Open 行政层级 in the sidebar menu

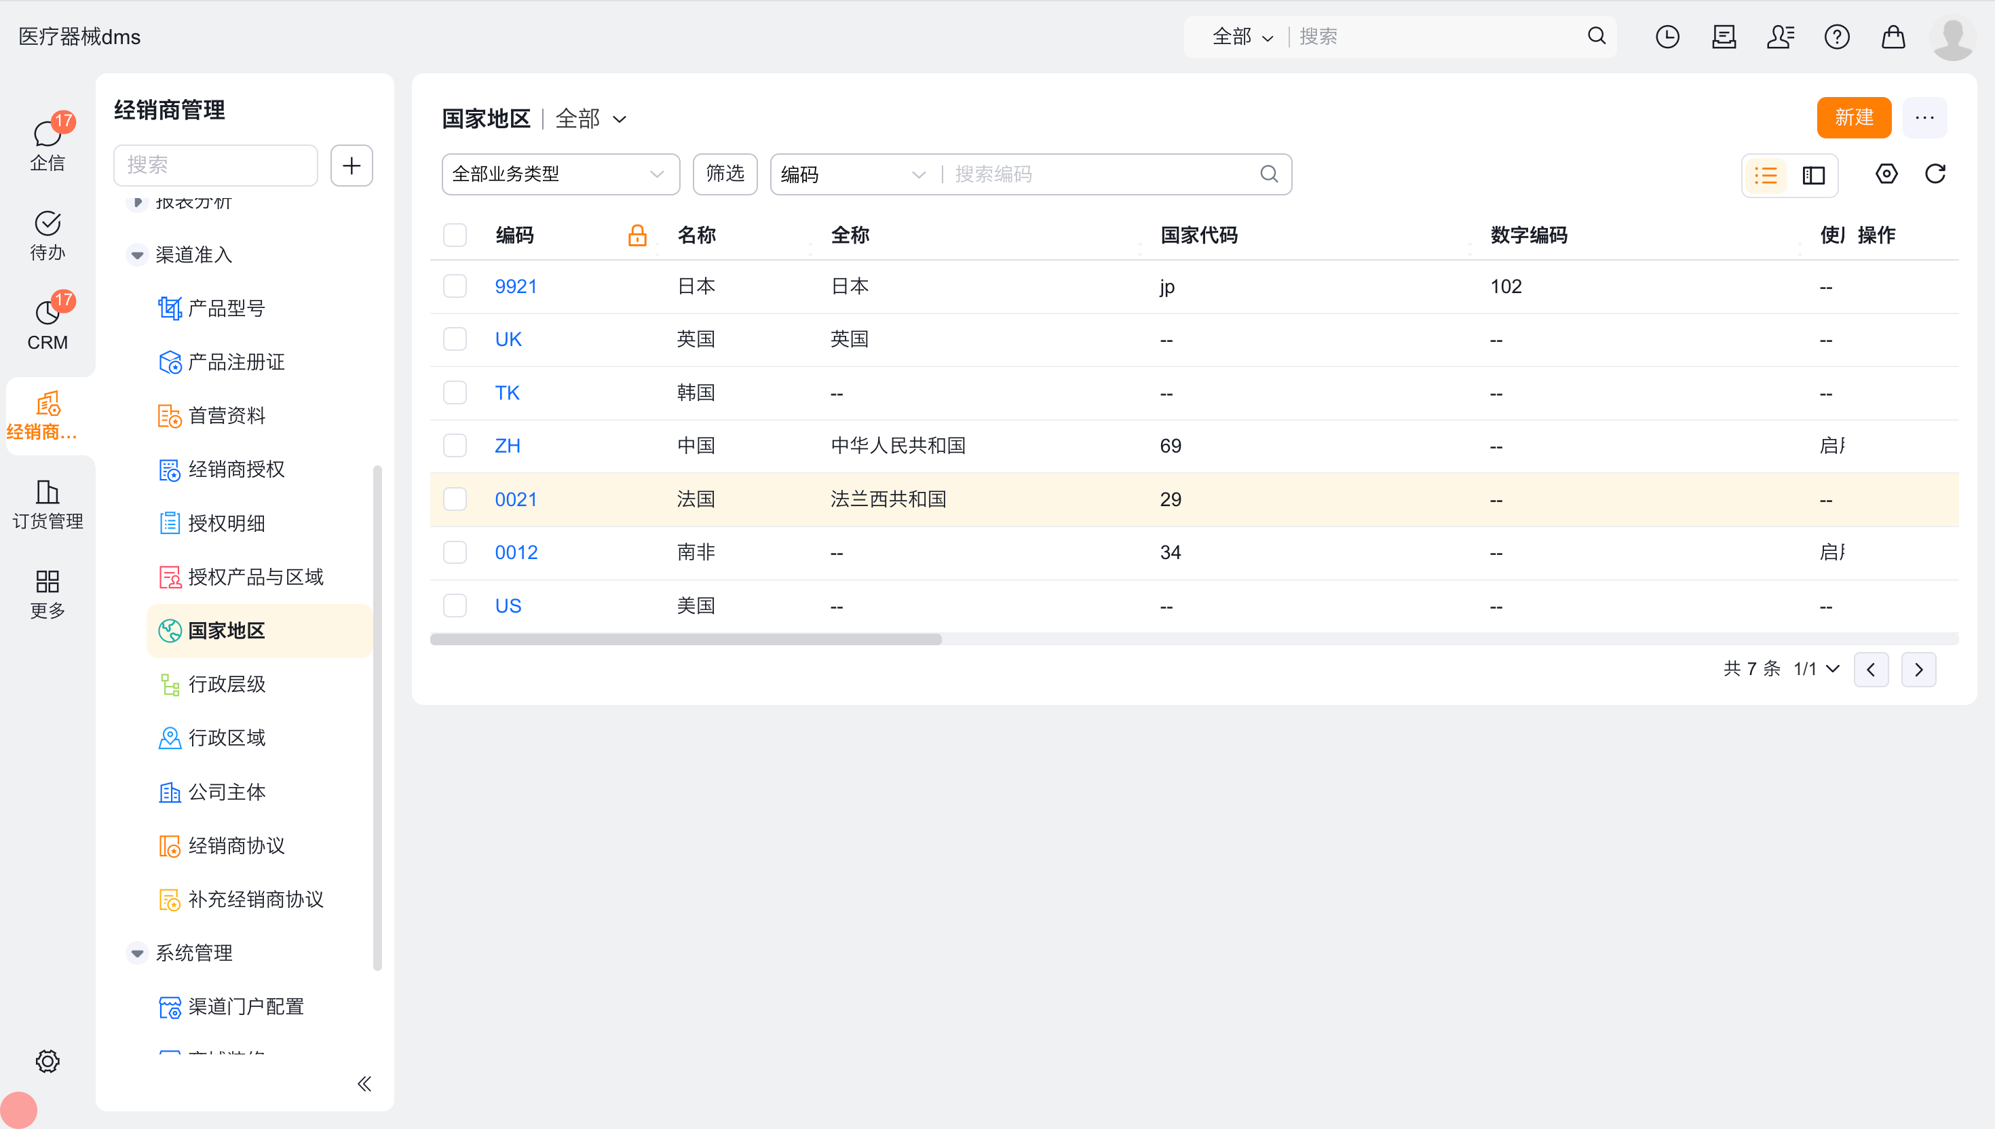coord(227,684)
